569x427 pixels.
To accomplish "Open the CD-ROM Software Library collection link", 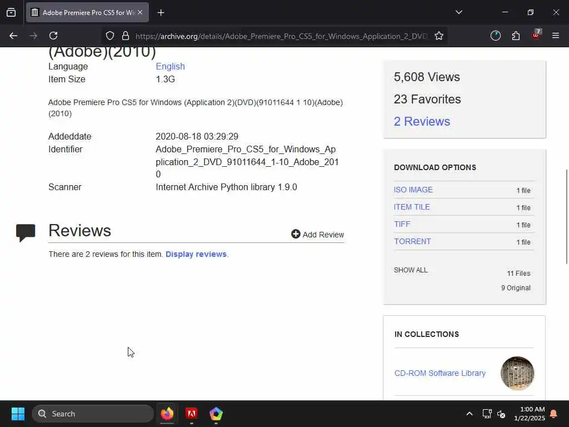I will click(440, 373).
